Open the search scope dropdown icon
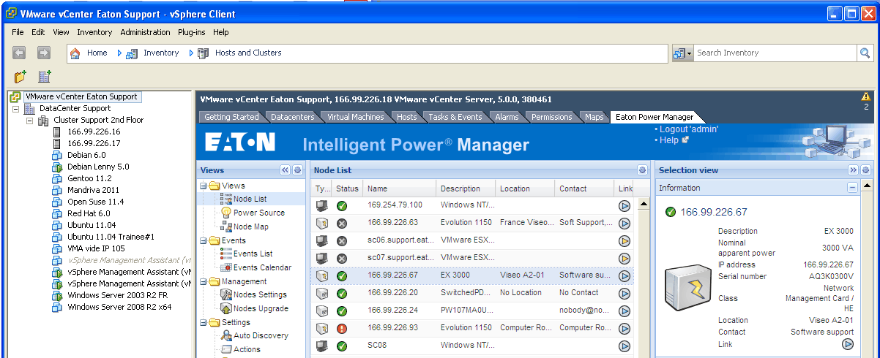880x358 pixels. pos(682,53)
